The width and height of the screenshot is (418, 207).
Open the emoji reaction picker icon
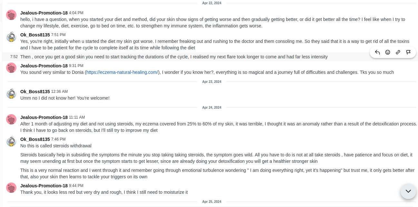(388, 52)
